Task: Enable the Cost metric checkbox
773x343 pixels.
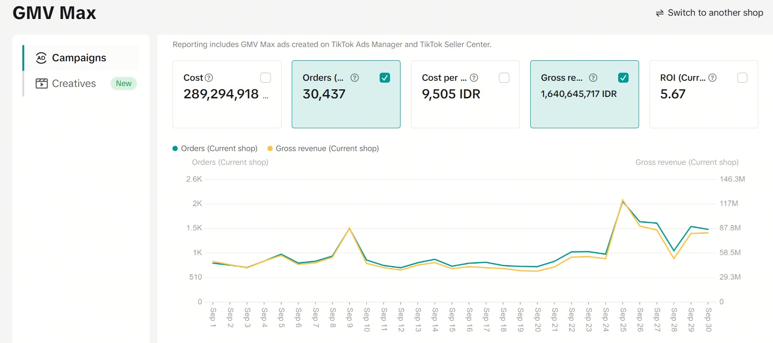Action: point(266,77)
